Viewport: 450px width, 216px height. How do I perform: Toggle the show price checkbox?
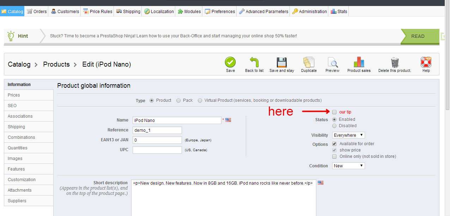[x=334, y=150]
